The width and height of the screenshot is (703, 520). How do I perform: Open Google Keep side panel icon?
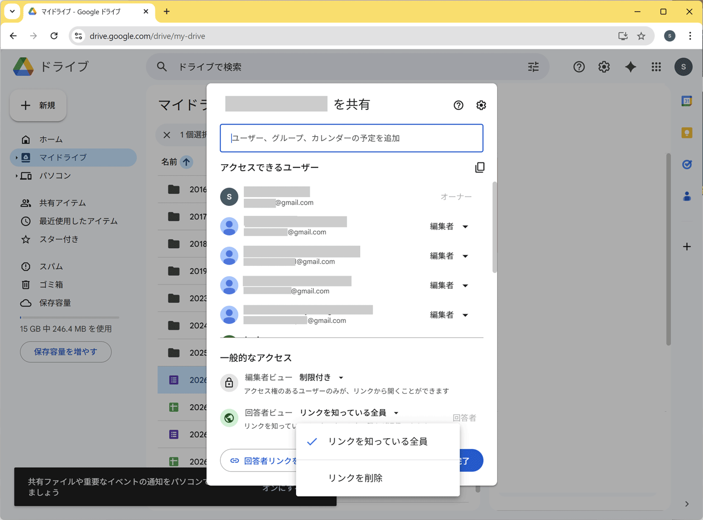pyautogui.click(x=687, y=133)
